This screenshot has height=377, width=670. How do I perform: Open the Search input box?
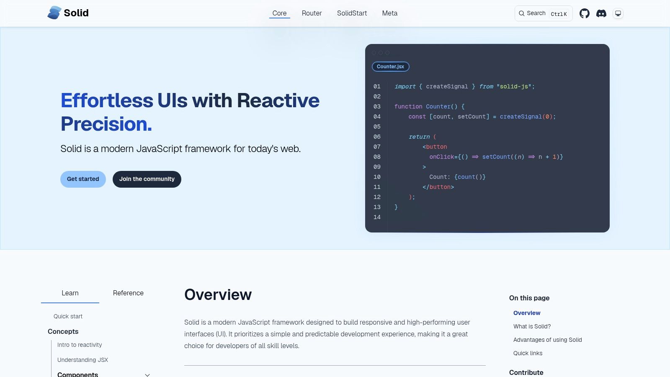tap(544, 13)
